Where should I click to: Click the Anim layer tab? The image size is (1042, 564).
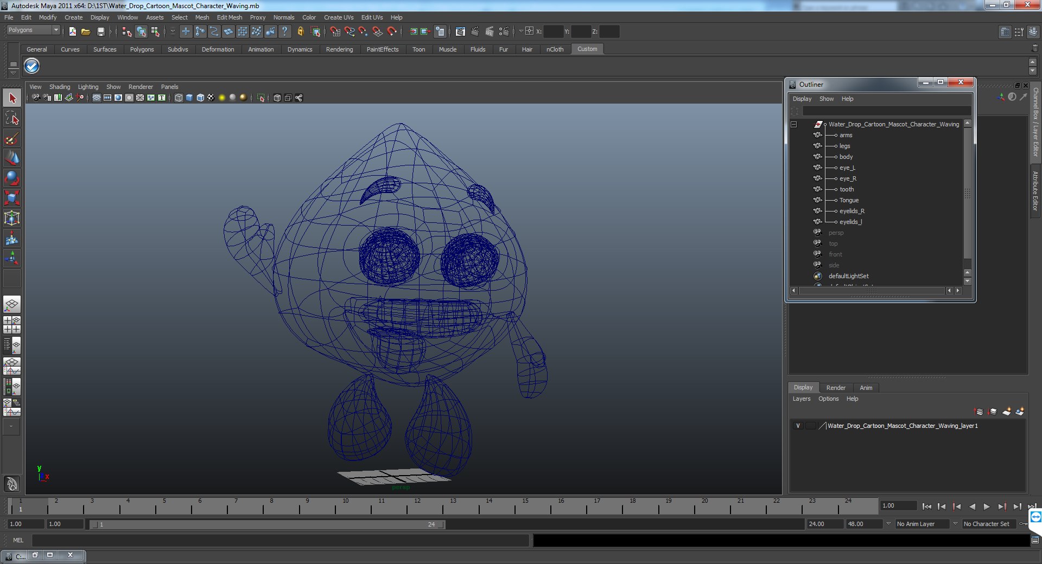click(866, 388)
